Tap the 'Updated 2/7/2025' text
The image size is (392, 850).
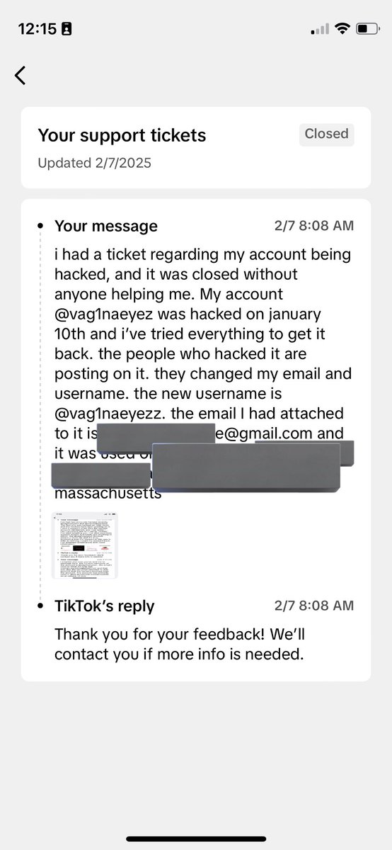click(94, 163)
